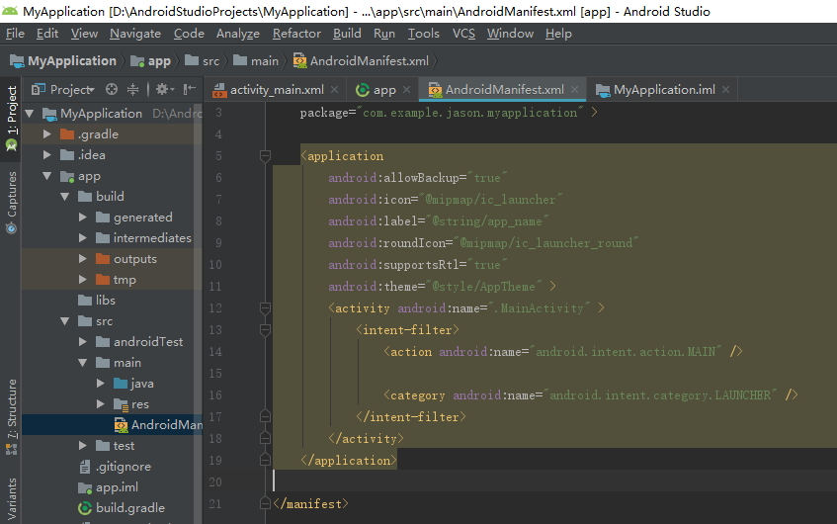Click the app breadcrumb in navigation bar

click(151, 61)
